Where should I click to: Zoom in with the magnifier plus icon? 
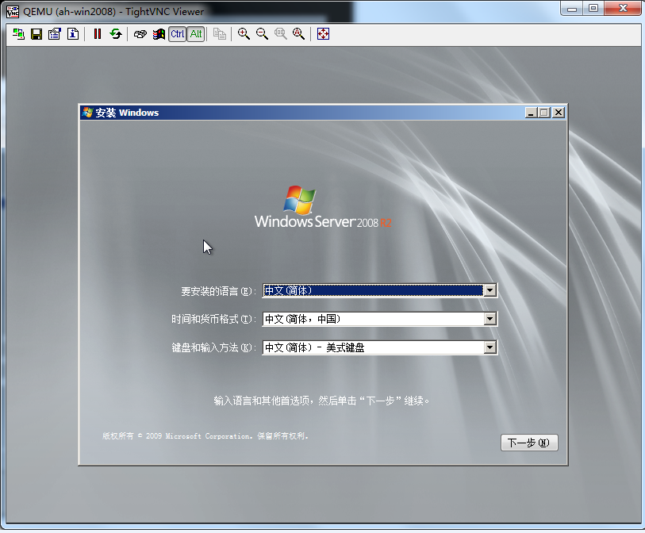click(244, 34)
